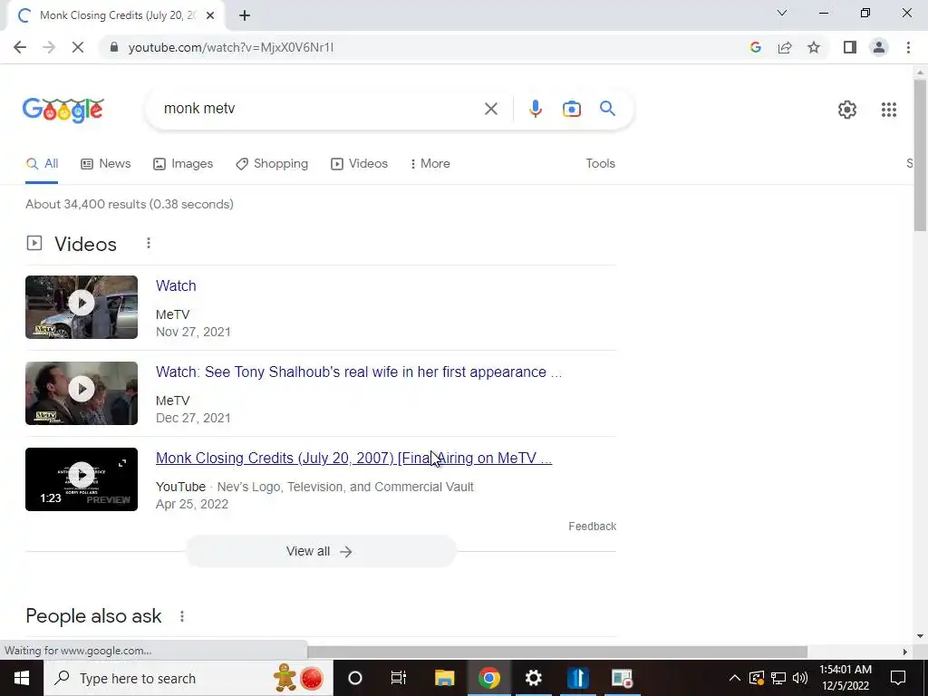The image size is (928, 696).
Task: Click the Google account icon in address bar
Action: coord(755,47)
